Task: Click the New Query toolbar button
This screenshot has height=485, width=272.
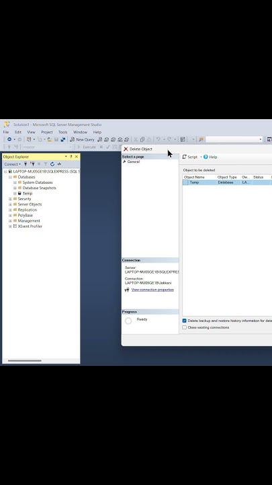Action: click(x=83, y=139)
